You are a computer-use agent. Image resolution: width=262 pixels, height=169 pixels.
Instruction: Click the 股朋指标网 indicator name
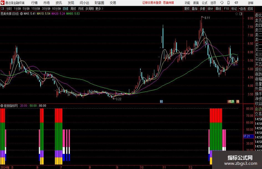[x=11, y=105]
